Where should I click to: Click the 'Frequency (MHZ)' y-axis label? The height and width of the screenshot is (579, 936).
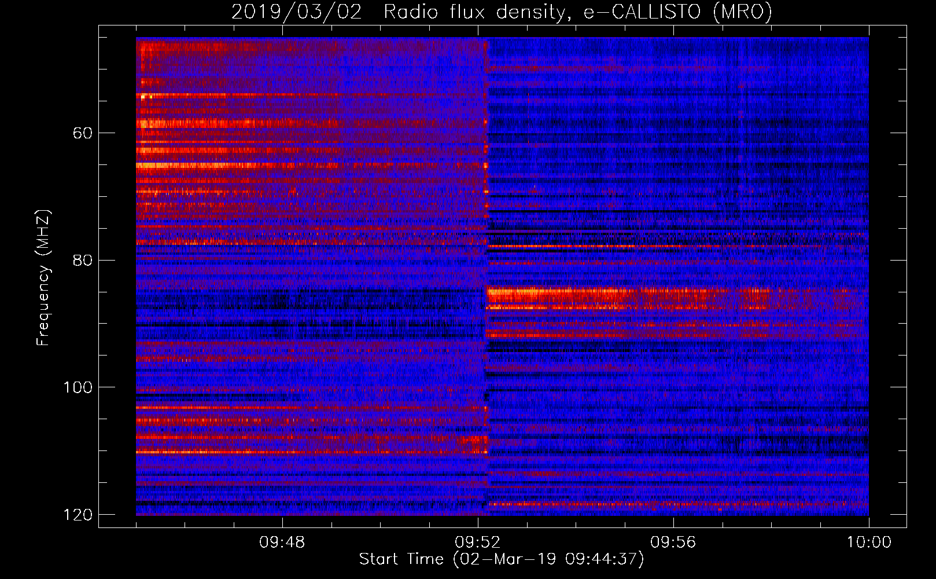[x=43, y=278]
